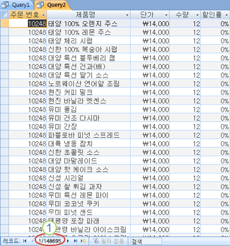Click the cell 노르웨이산 연어알 조림
Image resolution: width=230 pixels, height=246 pixels.
(x=89, y=84)
